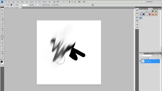
Task: Open the Filter menu
Action: click(x=27, y=2)
